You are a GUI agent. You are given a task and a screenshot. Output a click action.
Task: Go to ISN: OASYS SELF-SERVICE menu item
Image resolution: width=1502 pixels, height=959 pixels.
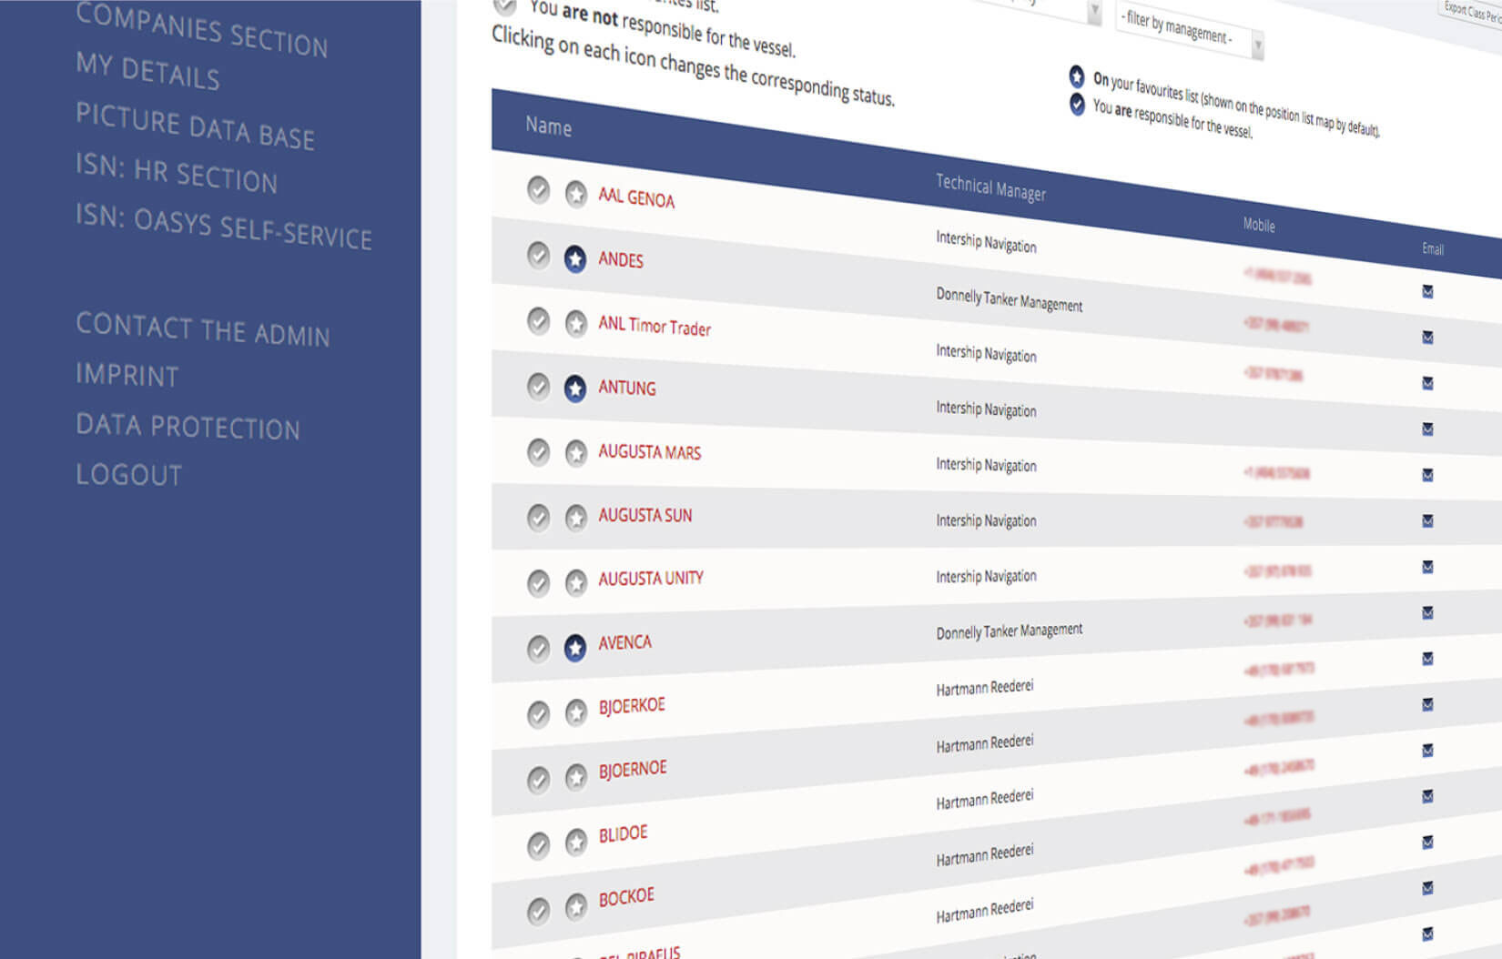pyautogui.click(x=223, y=226)
